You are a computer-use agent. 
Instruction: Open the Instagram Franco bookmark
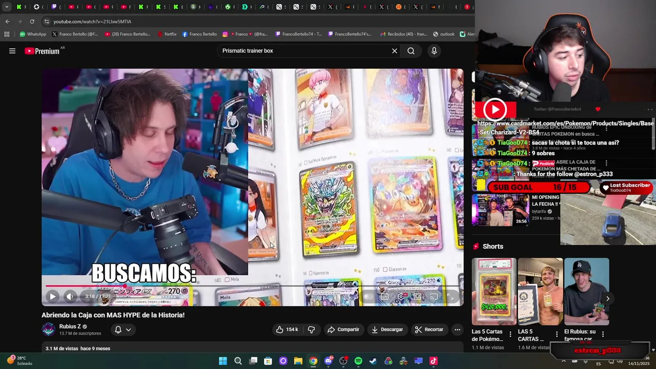245,34
